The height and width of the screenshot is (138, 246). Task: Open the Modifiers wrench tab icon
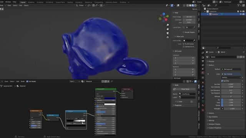203,86
